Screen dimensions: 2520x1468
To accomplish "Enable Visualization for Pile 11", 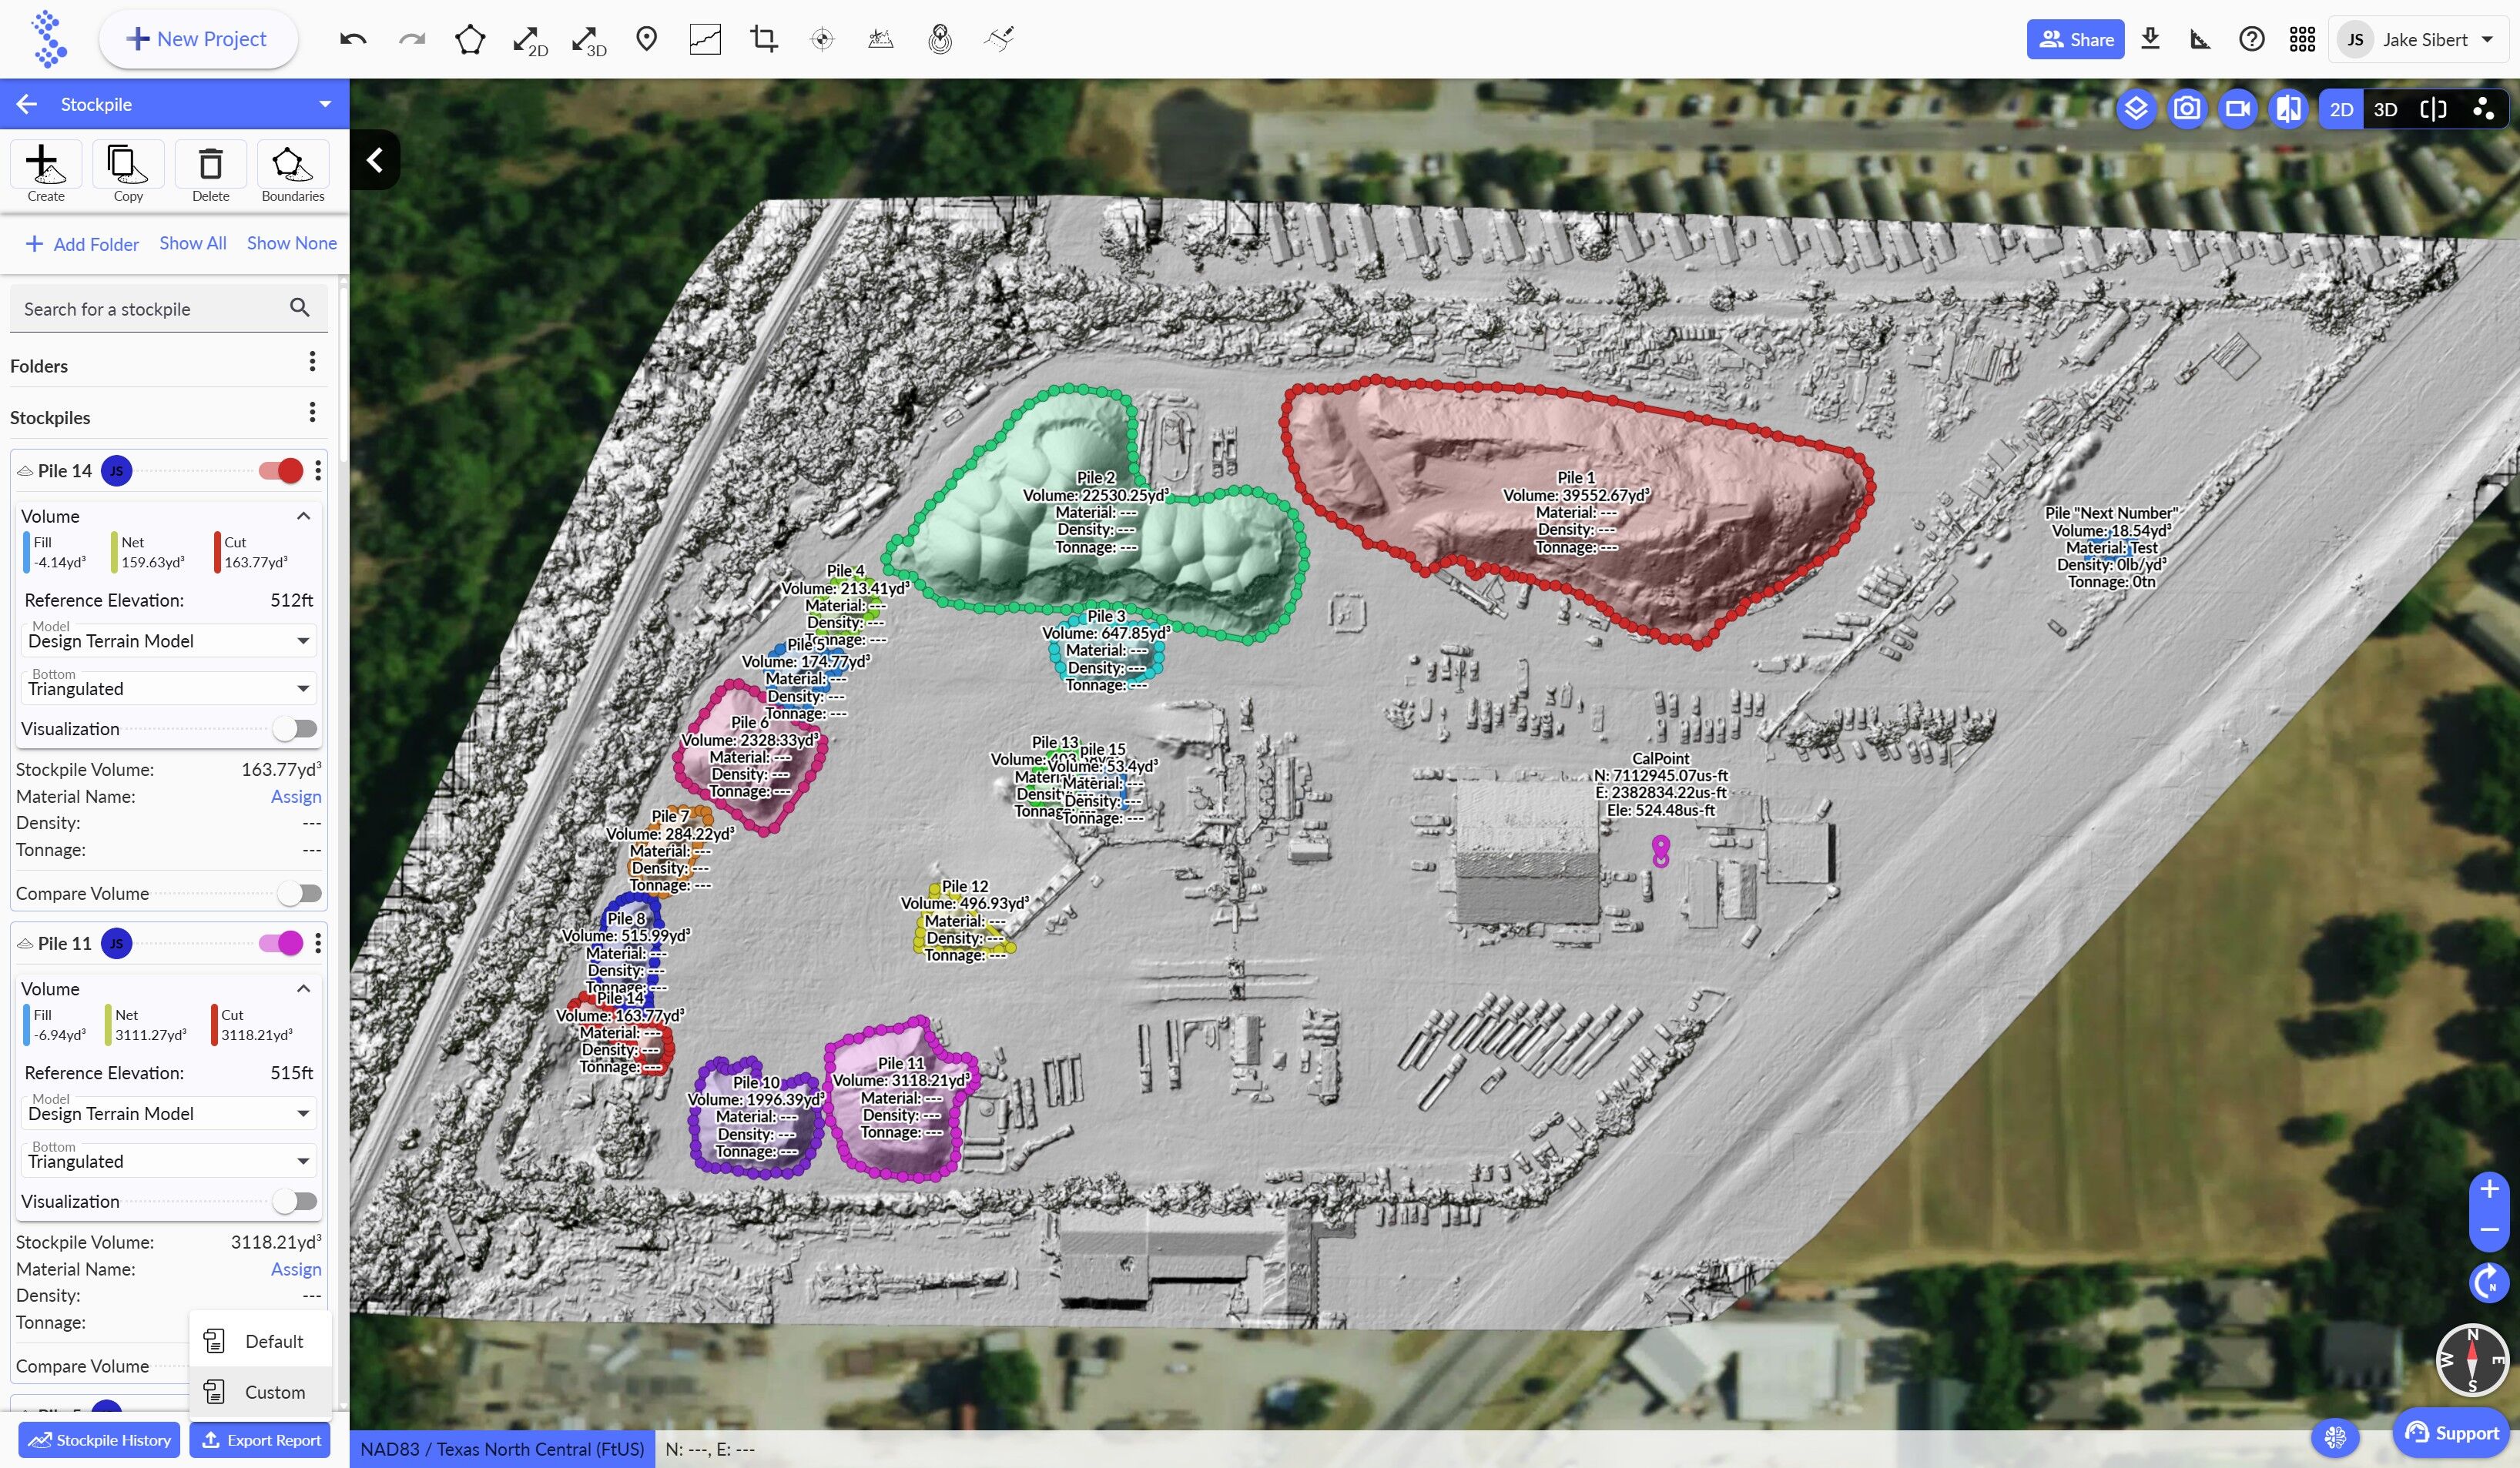I will [296, 1201].
